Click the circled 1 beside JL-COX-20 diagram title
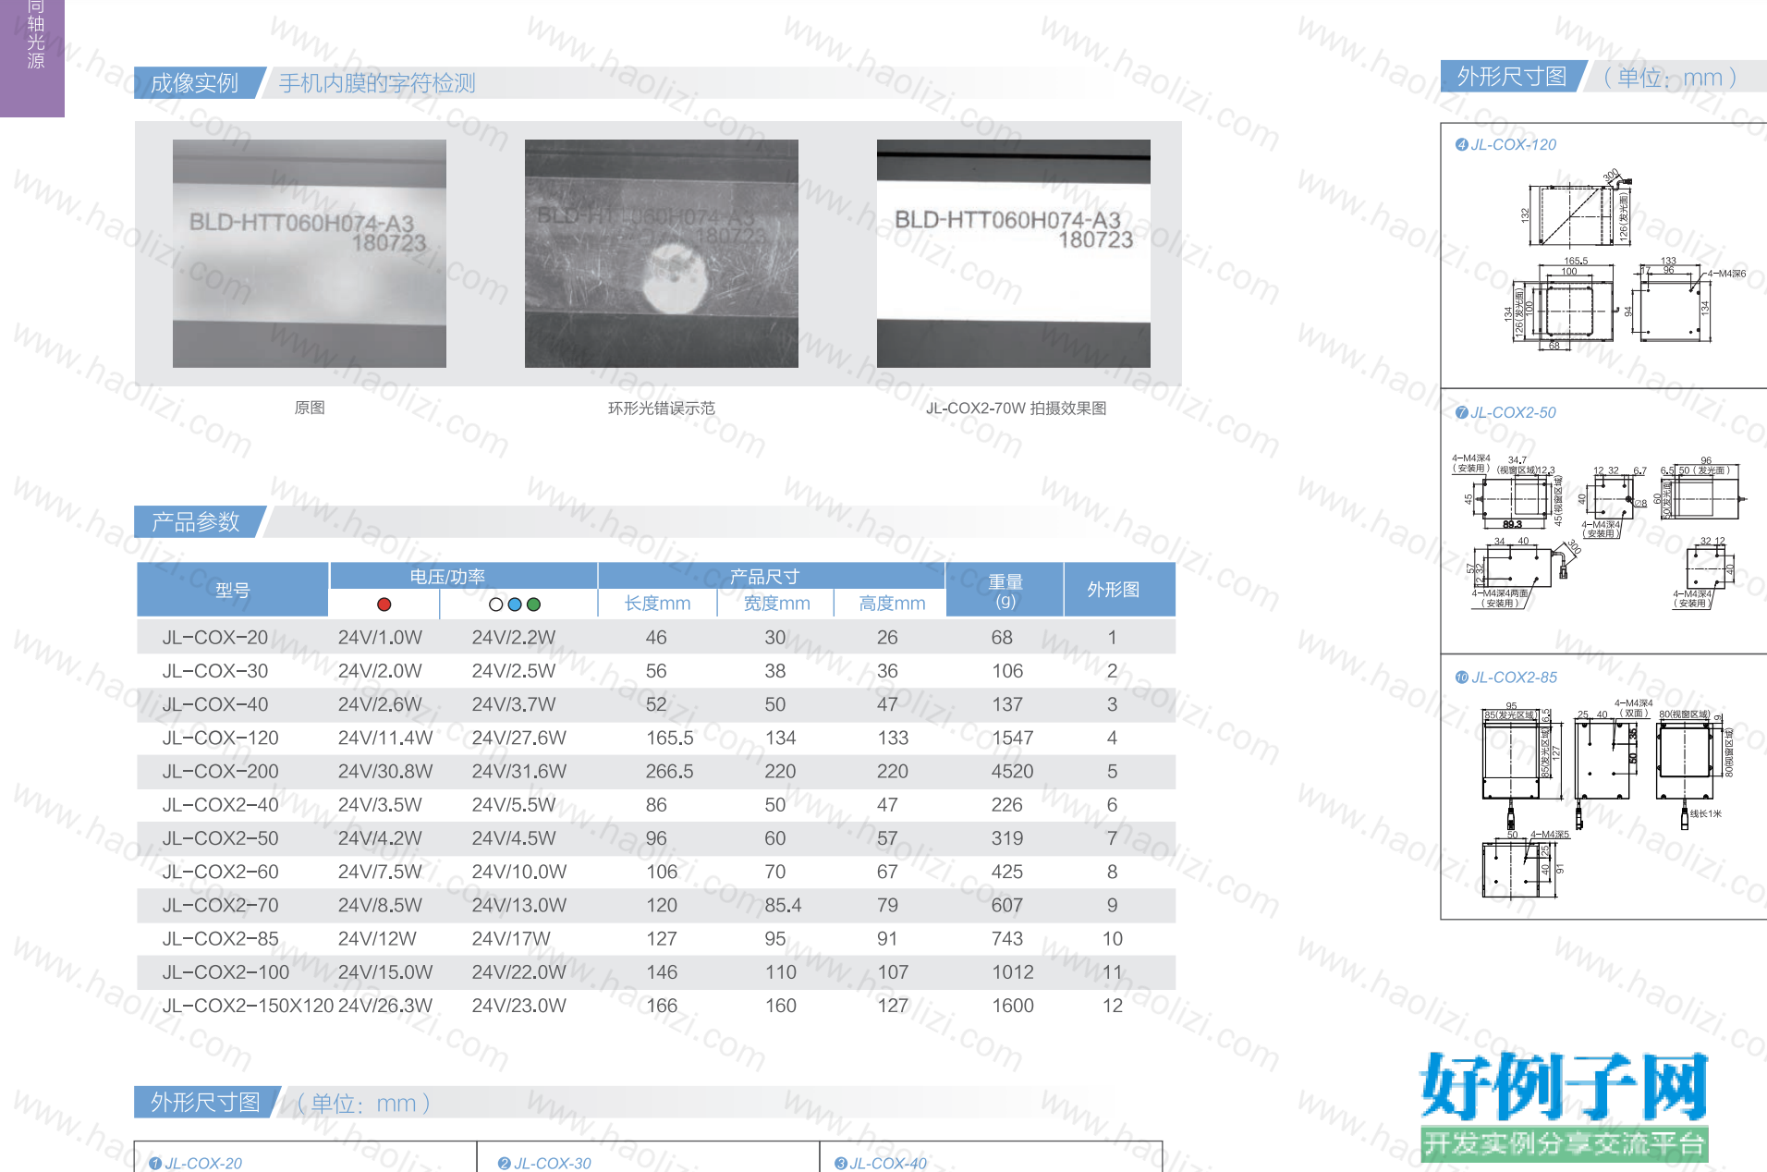Viewport: 1767px width, 1172px height. point(155,1164)
